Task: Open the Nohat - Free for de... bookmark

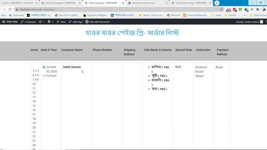Action: click(x=151, y=15)
